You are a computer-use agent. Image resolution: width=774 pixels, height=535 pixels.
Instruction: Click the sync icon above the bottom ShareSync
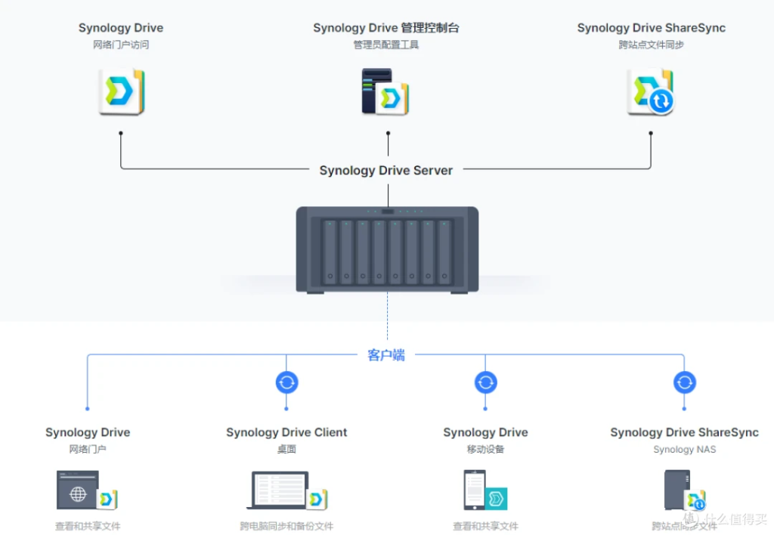(685, 382)
